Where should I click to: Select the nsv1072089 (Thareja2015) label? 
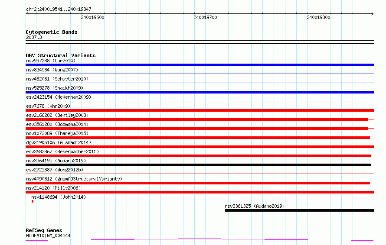click(57, 133)
